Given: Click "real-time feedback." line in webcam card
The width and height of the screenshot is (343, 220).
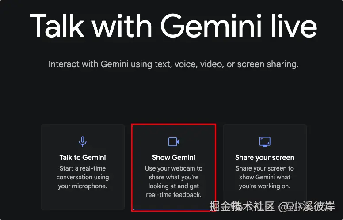Looking at the screenshot, I should (x=174, y=195).
